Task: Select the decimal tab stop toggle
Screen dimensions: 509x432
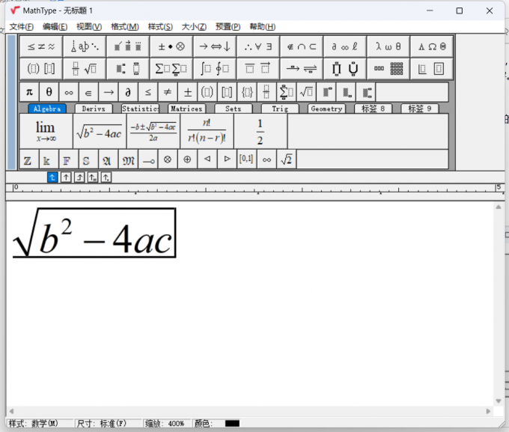Action: tap(106, 177)
